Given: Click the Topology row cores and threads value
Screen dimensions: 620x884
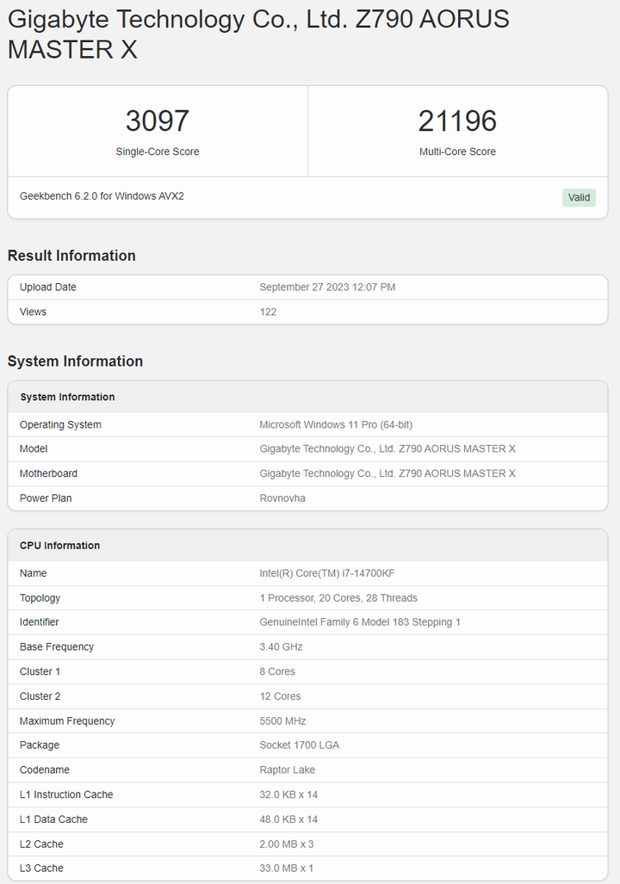Looking at the screenshot, I should point(338,598).
